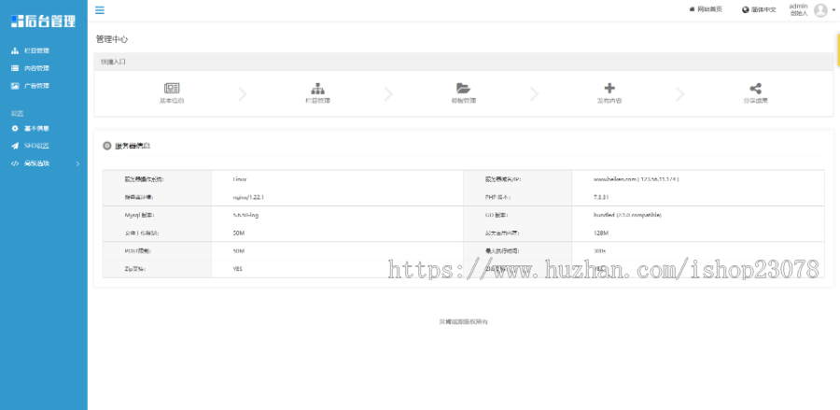This screenshot has height=410, width=840.
Task: Click the 栏目管理 quick entry label
Action: pyautogui.click(x=317, y=101)
